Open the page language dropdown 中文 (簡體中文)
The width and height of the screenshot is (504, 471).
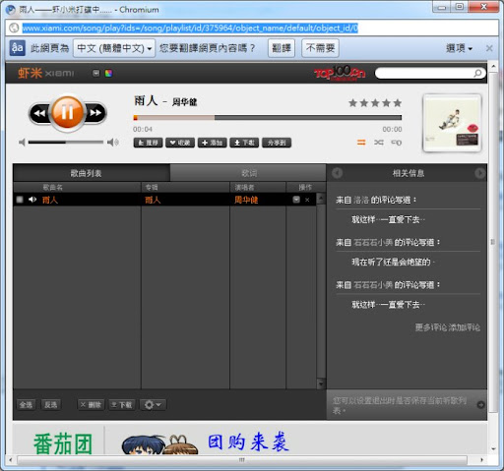[114, 48]
